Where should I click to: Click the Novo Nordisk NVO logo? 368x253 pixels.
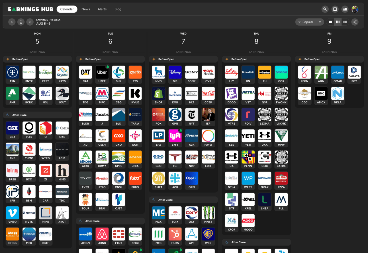(x=159, y=72)
